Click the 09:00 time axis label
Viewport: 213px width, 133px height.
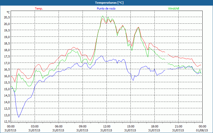click(83, 126)
